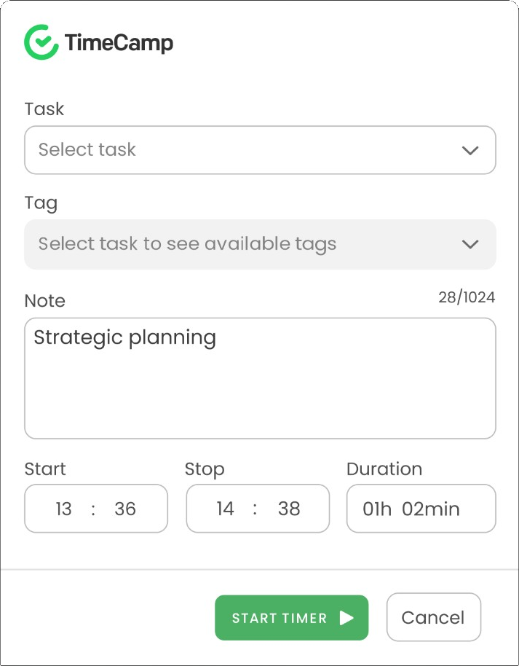This screenshot has height=666, width=519.
Task: Click the Start hour value 13
Action: (x=64, y=509)
